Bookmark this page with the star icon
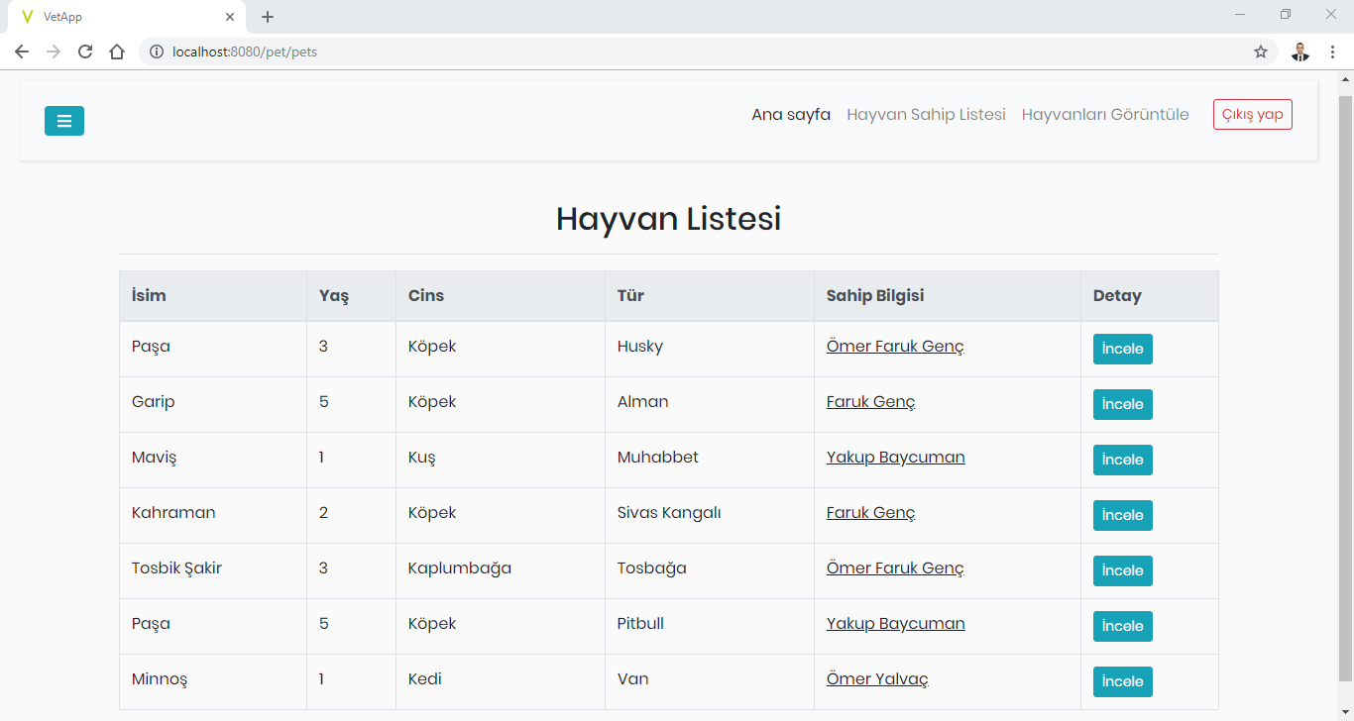1354x721 pixels. click(1261, 51)
